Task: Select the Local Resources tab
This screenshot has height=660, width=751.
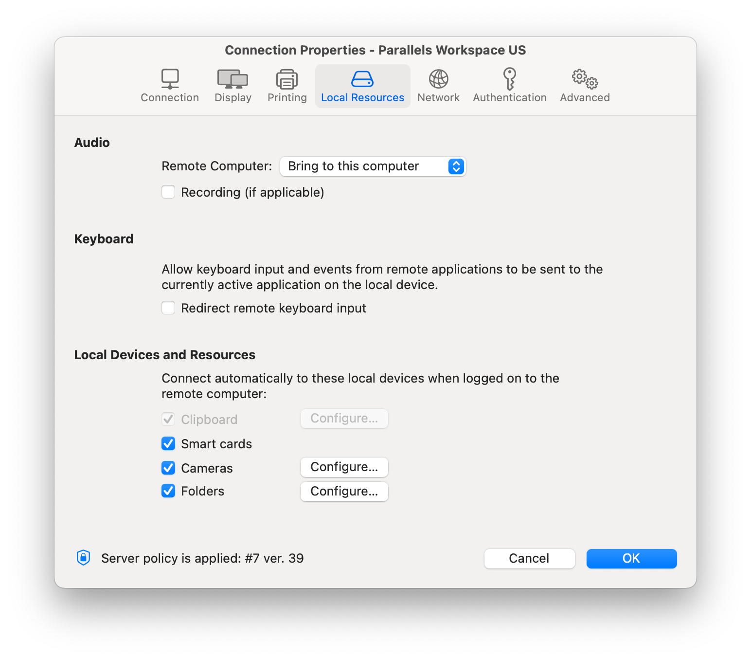Action: coord(362,86)
